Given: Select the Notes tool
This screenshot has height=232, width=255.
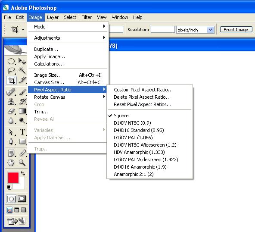Looking at the screenshot, I should (x=11, y=153).
